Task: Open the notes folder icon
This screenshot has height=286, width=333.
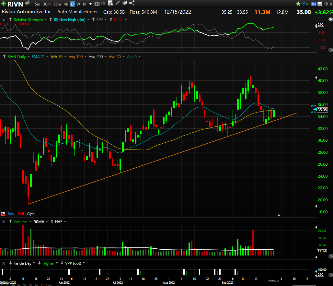Action: [x=125, y=3]
